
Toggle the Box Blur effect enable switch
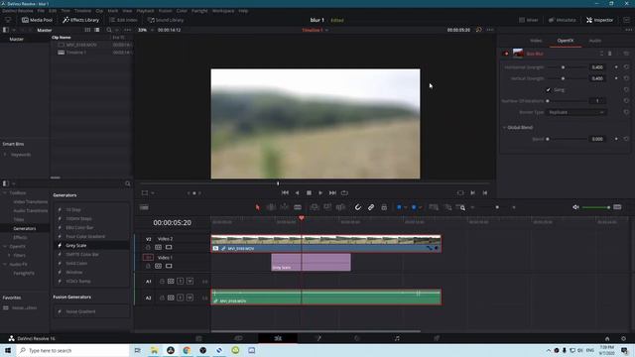[x=506, y=54]
